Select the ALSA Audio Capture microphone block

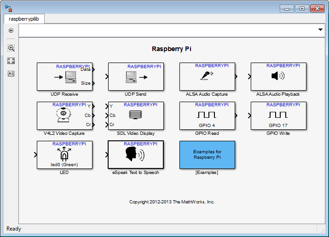pyautogui.click(x=208, y=76)
